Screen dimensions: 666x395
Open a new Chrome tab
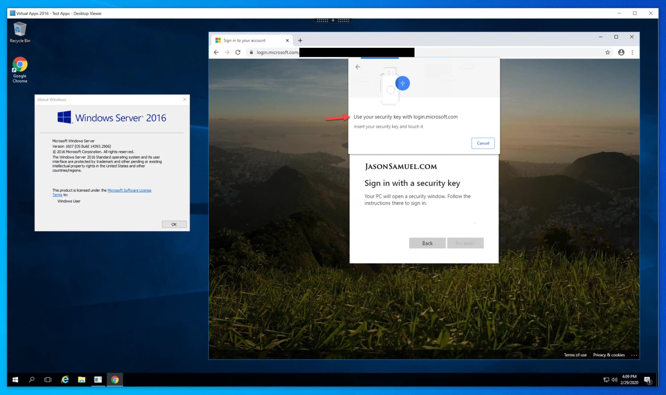(x=300, y=41)
